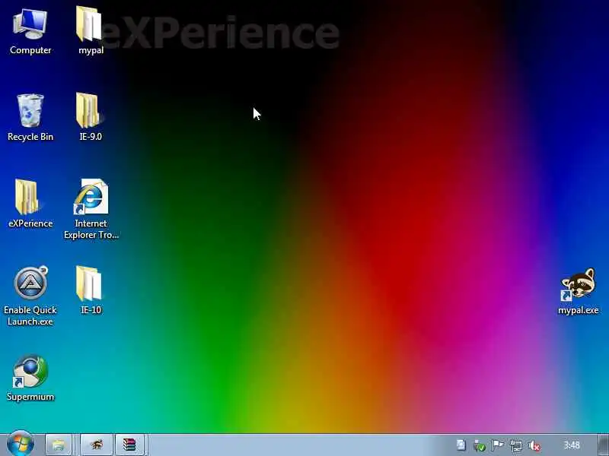The height and width of the screenshot is (456, 609).
Task: Select the mypal.exe raccoon shortcut
Action: click(578, 291)
